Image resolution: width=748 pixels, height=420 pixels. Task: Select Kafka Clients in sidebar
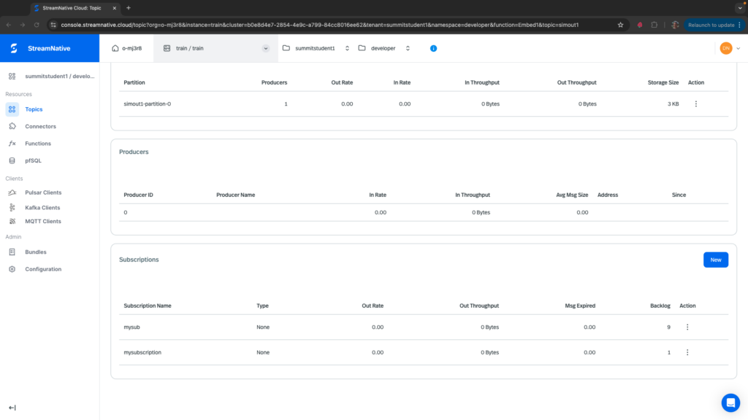(x=42, y=208)
